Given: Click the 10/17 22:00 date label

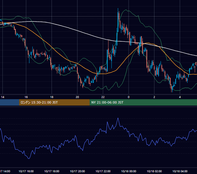Looking at the screenshot, I should coord(103,171).
